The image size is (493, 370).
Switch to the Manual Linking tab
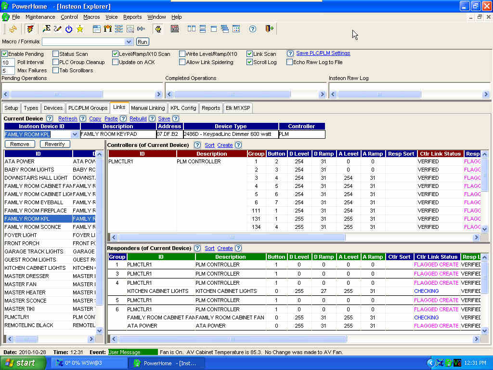coord(148,108)
